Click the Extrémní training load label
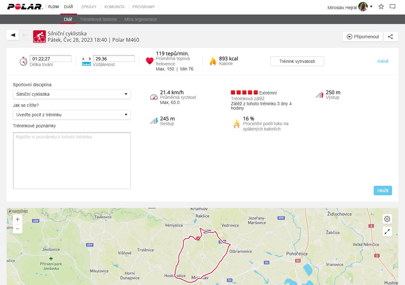 coord(268,93)
